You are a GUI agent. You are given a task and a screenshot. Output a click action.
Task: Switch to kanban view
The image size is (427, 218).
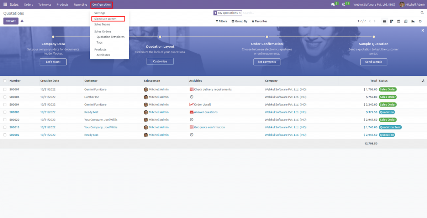[x=392, y=21]
